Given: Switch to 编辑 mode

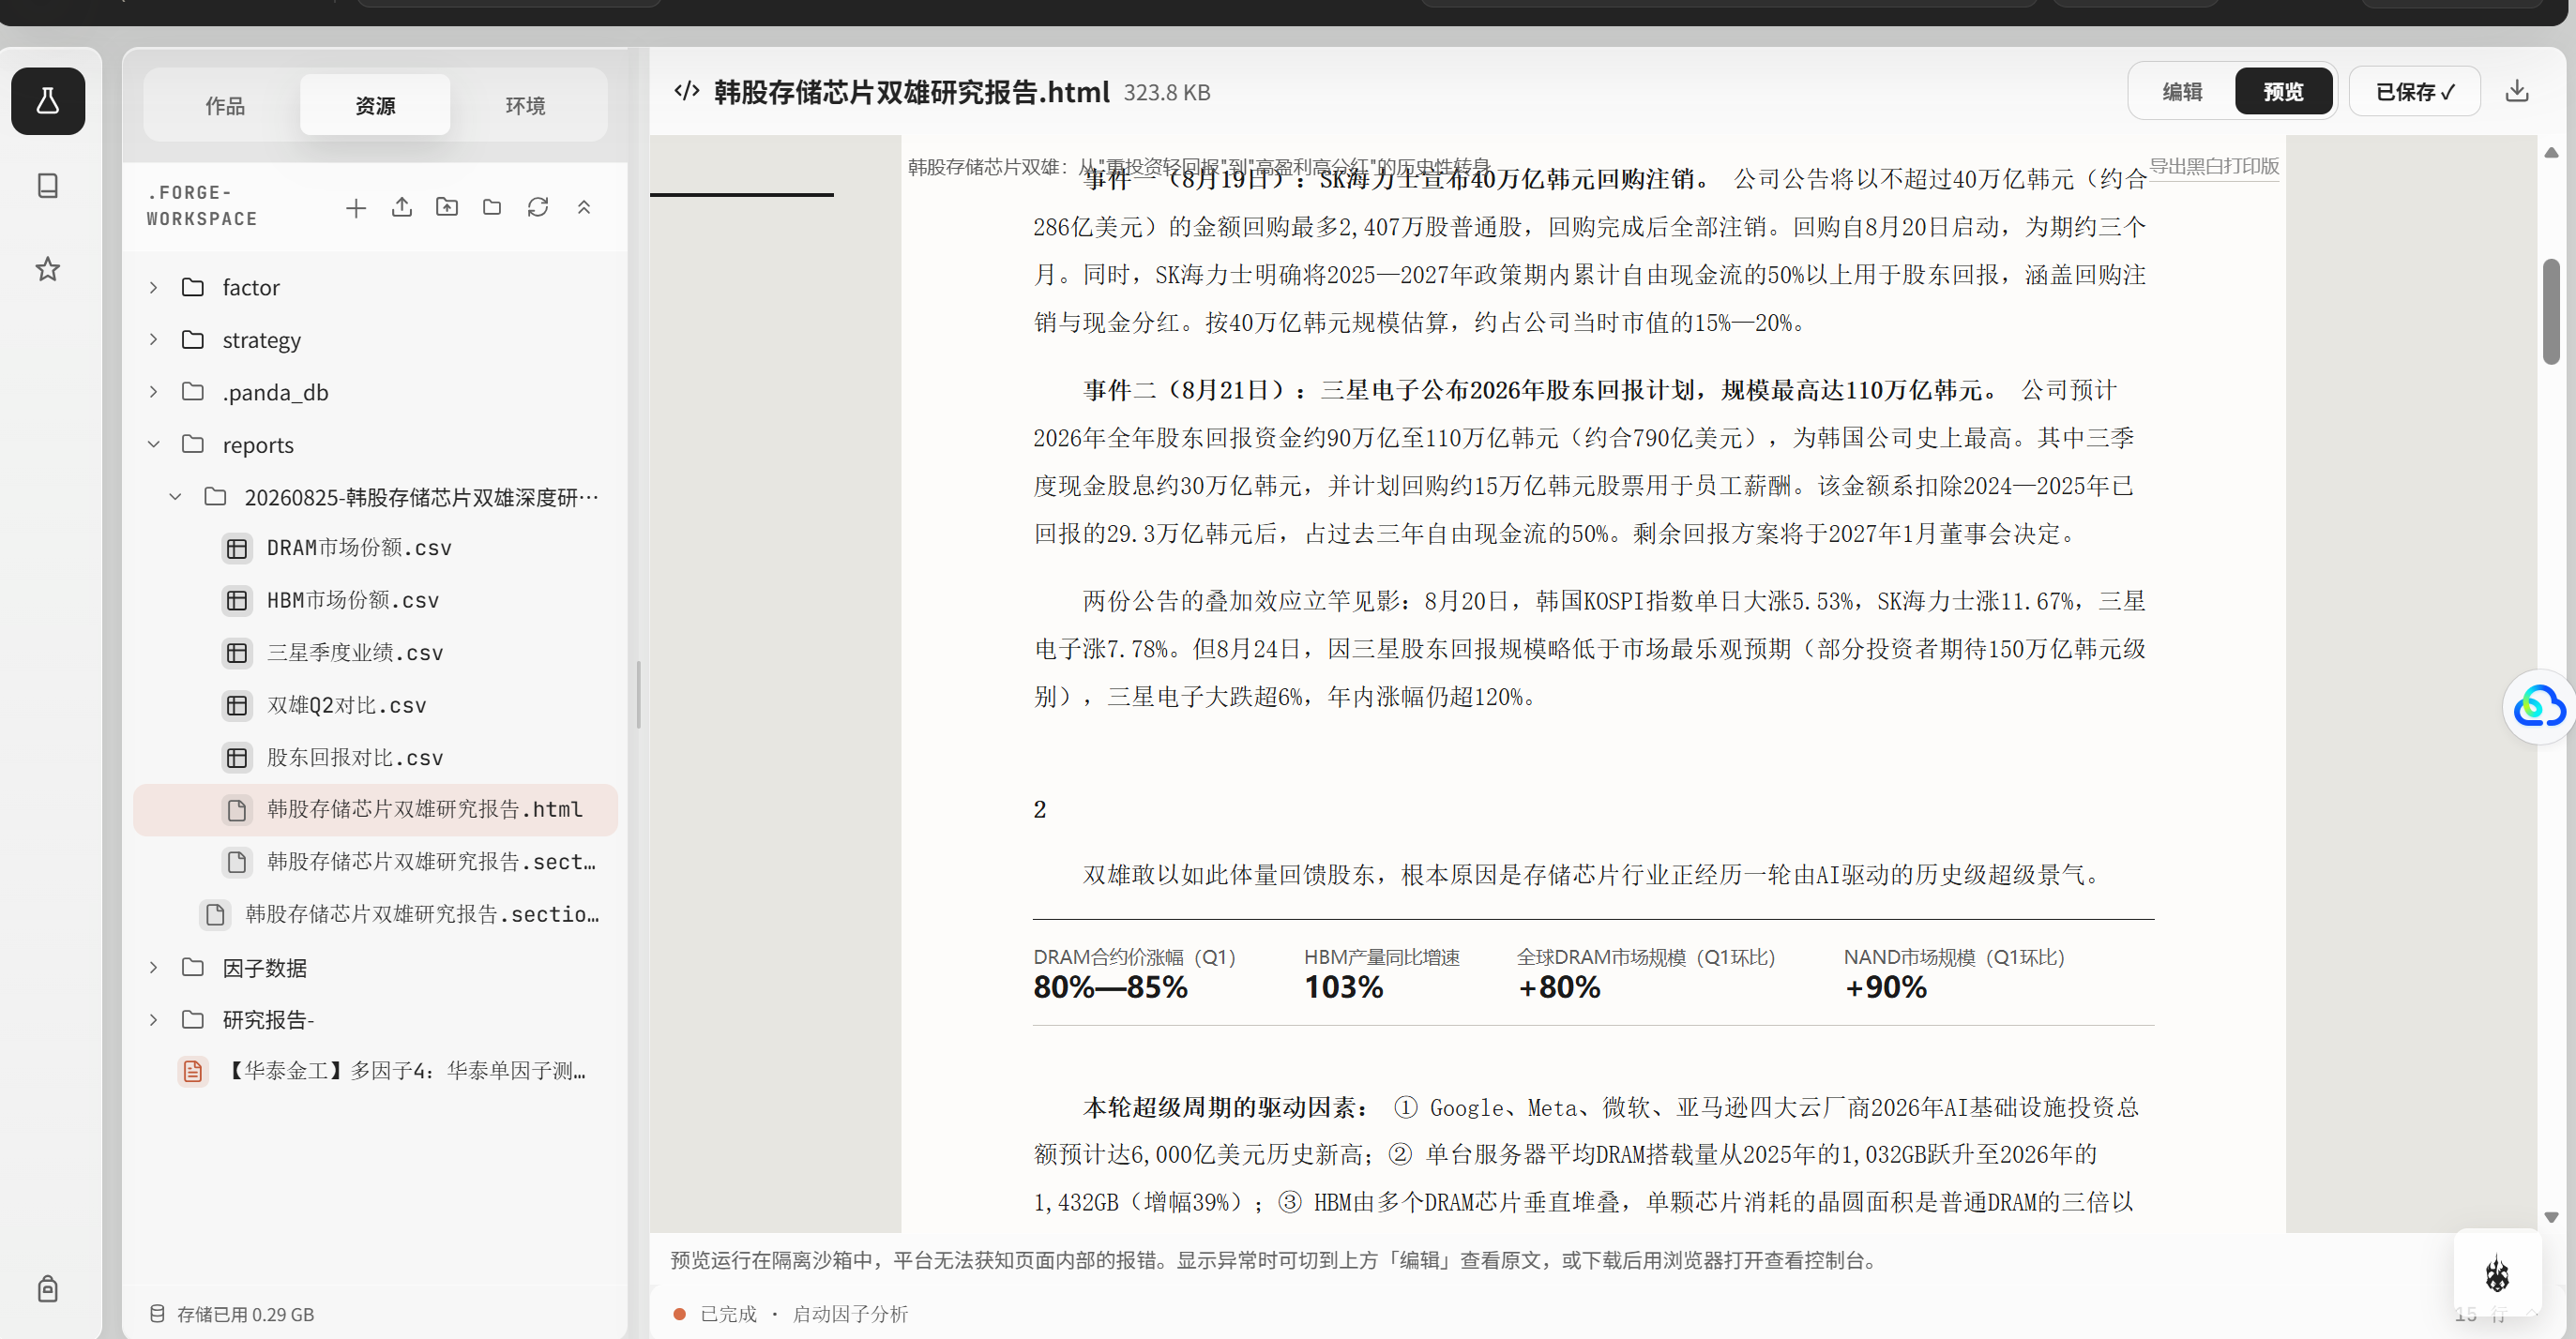Looking at the screenshot, I should click(x=2182, y=92).
